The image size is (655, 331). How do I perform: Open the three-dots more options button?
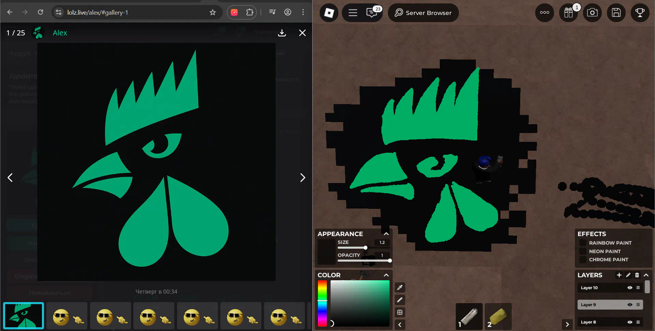[544, 13]
